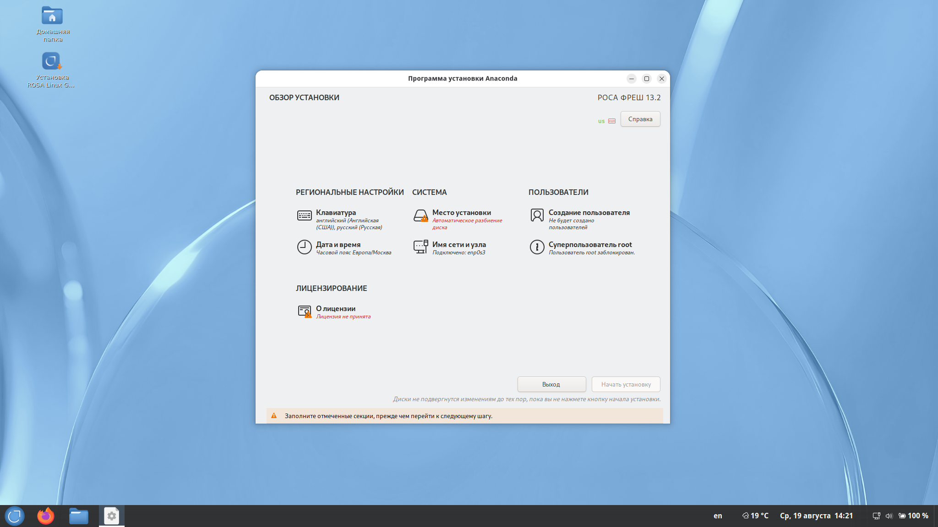Image resolution: width=938 pixels, height=527 pixels.
Task: Click the Начать установку button
Action: click(x=626, y=384)
